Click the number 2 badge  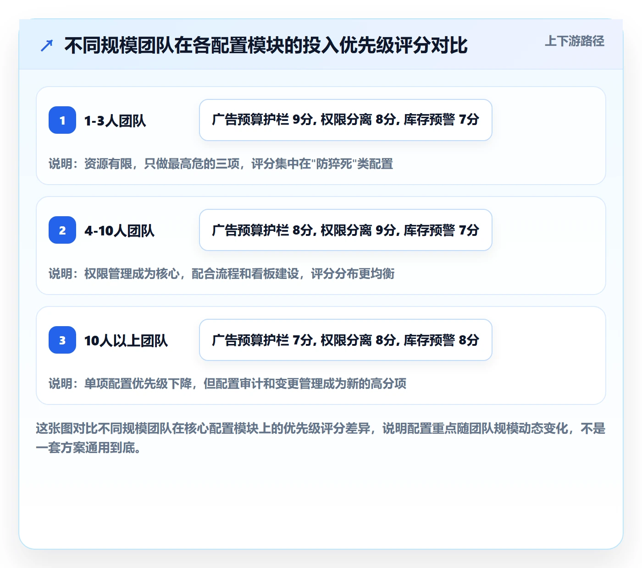[62, 230]
